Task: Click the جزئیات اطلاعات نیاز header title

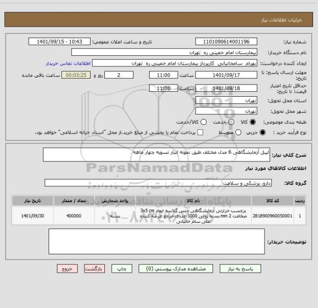Action: (x=282, y=20)
